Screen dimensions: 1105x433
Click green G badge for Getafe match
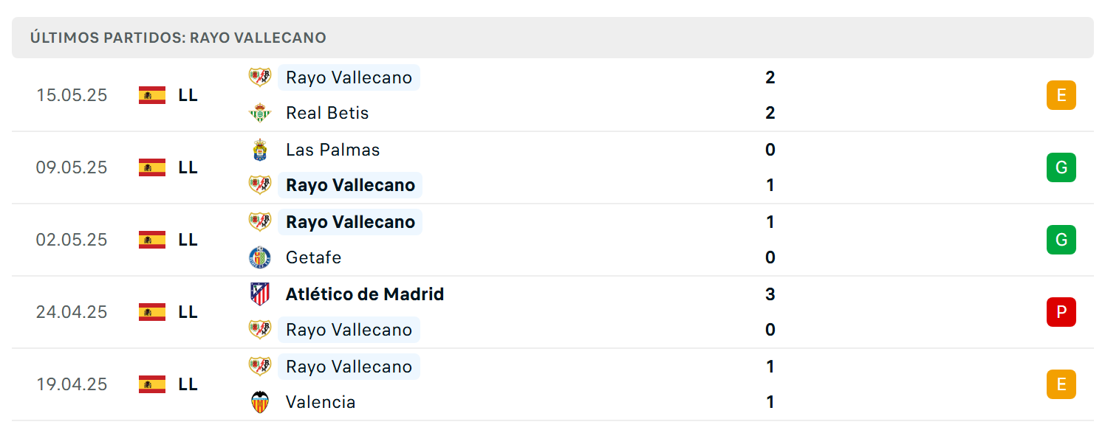(1061, 240)
